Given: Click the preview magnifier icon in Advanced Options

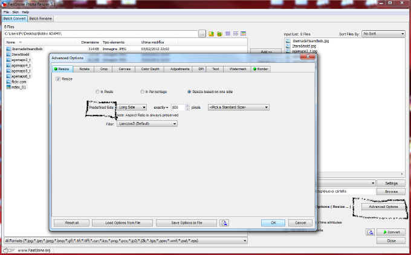Looking at the screenshot, I should click(224, 223).
